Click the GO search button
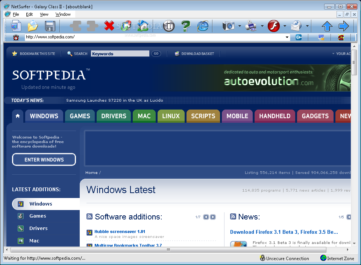 coord(156,54)
